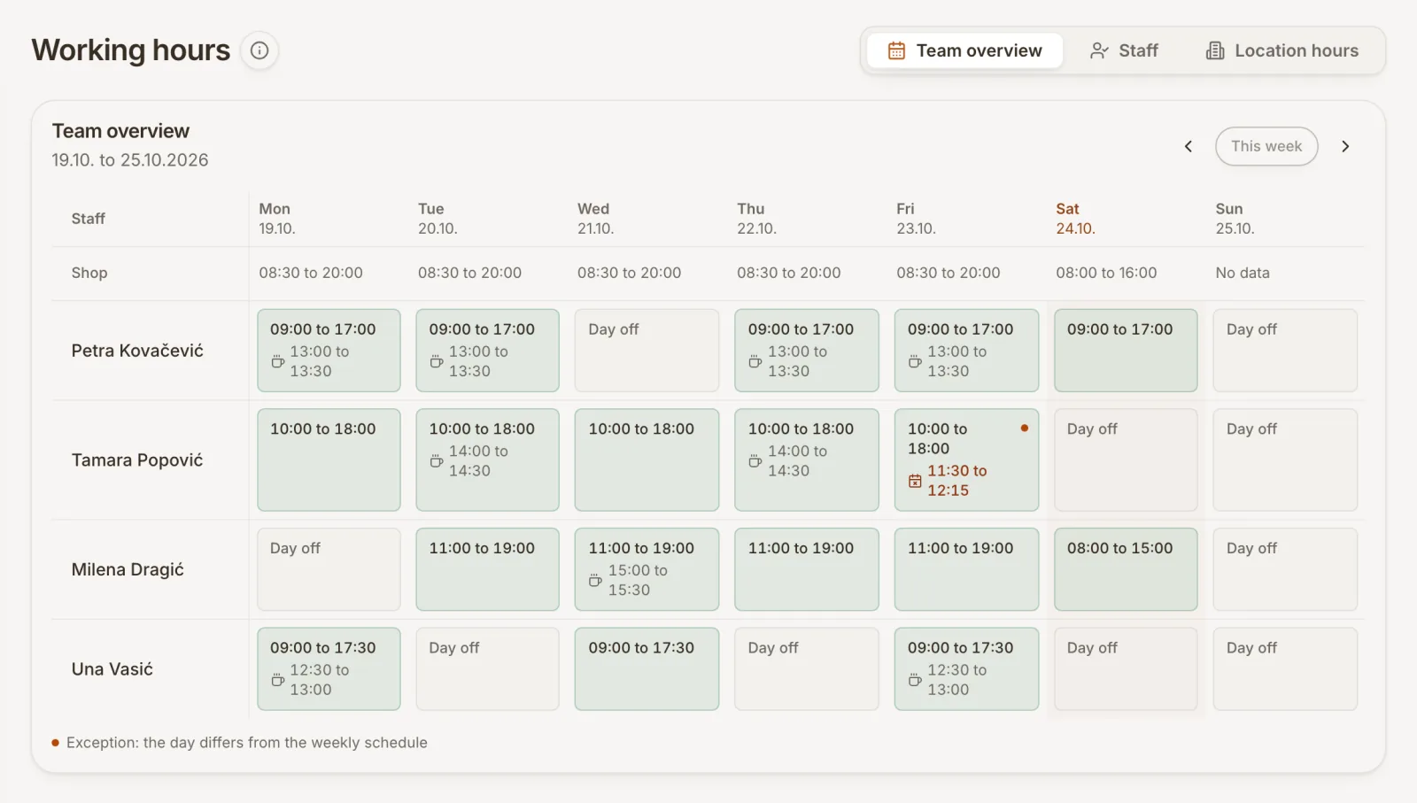Open Una Vasić's Wednesday 09:00 to 17:30 shift

point(647,668)
